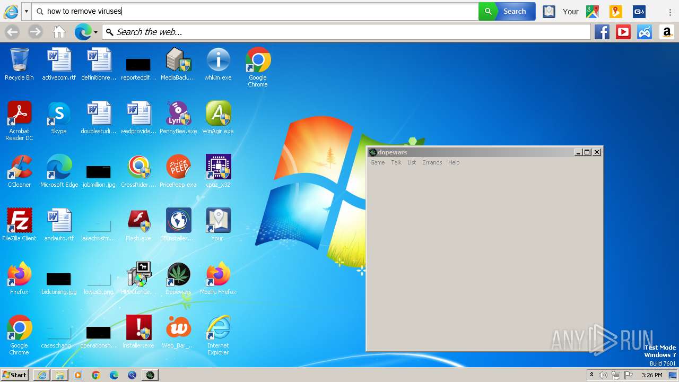
Task: Select the cpuz_x32 desktop shortcut
Action: point(218,171)
